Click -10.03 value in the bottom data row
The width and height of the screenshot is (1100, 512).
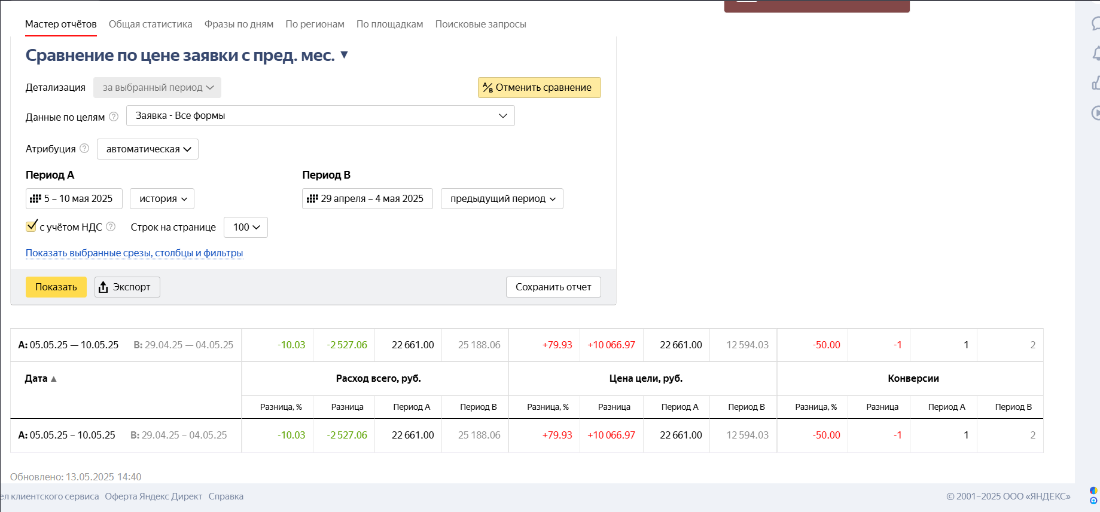[291, 435]
